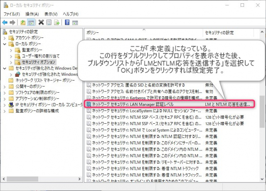
Task: Maximize the ローカル セキュリティ ポリシー window
Action: click(242, 5)
